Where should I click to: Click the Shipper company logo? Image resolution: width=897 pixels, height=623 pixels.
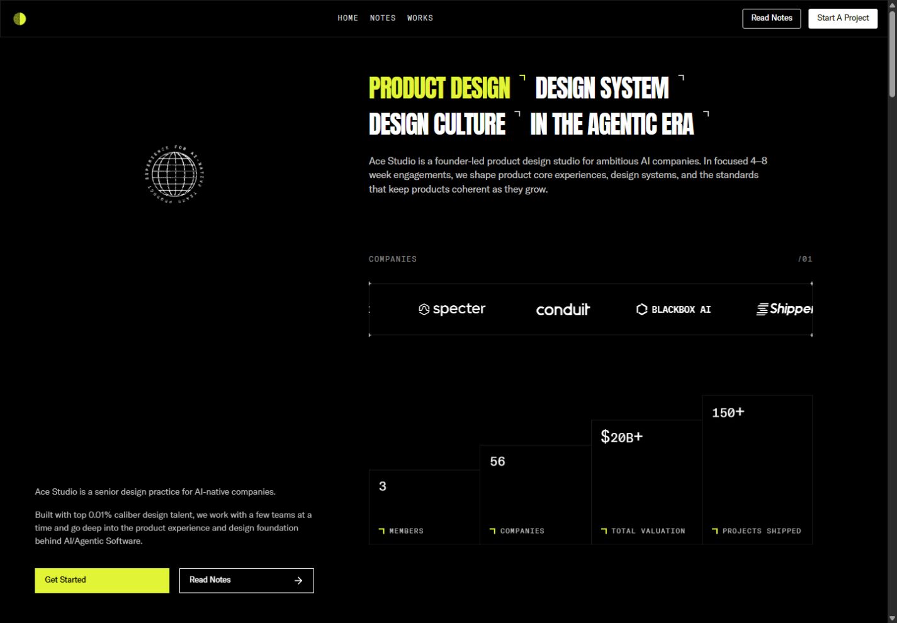784,309
